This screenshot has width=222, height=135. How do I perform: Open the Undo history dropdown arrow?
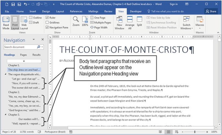(29, 5)
